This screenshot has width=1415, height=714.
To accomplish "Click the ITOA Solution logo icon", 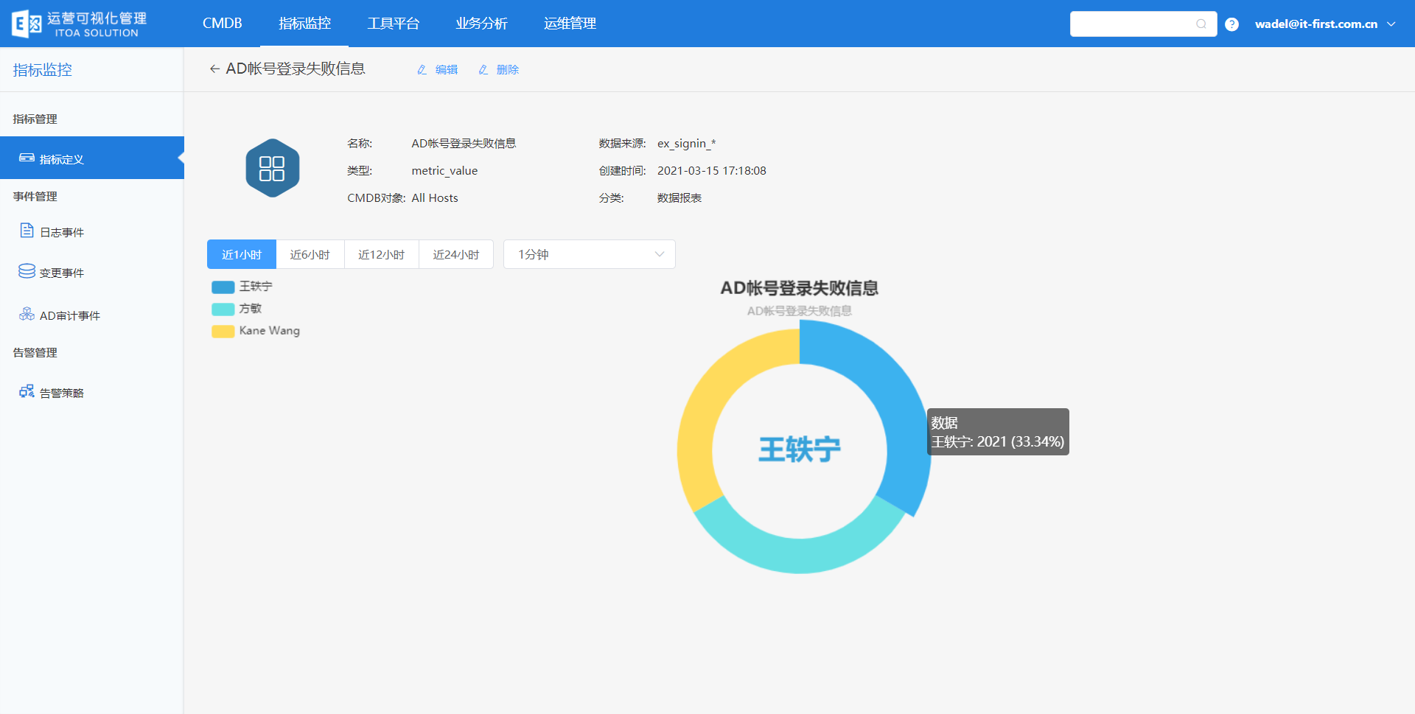I will pos(27,24).
